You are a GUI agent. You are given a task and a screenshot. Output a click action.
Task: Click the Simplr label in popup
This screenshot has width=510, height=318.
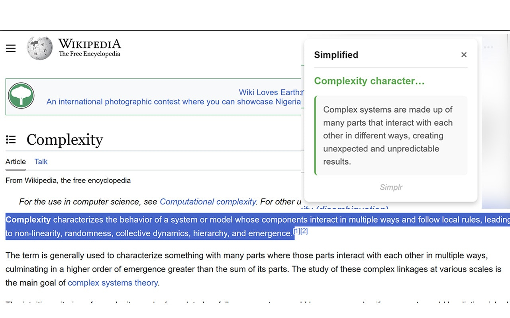click(391, 187)
